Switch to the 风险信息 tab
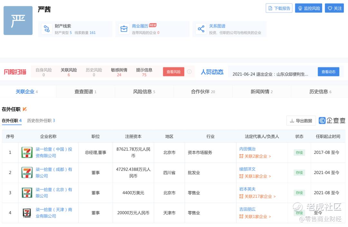The image size is (348, 227). tap(144, 92)
